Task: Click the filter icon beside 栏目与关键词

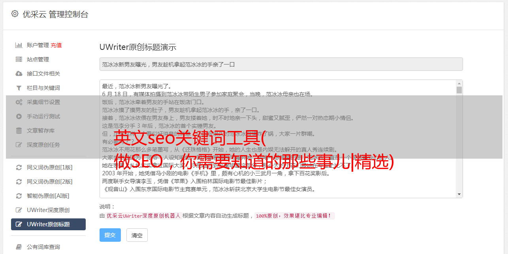Action: point(19,88)
